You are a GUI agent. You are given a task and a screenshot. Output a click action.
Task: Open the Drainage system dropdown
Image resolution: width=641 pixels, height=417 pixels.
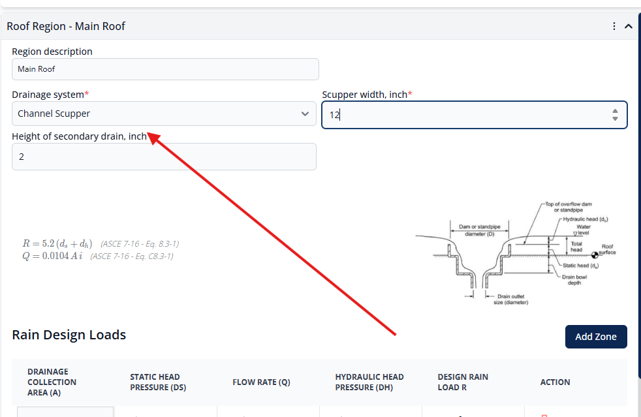point(164,114)
